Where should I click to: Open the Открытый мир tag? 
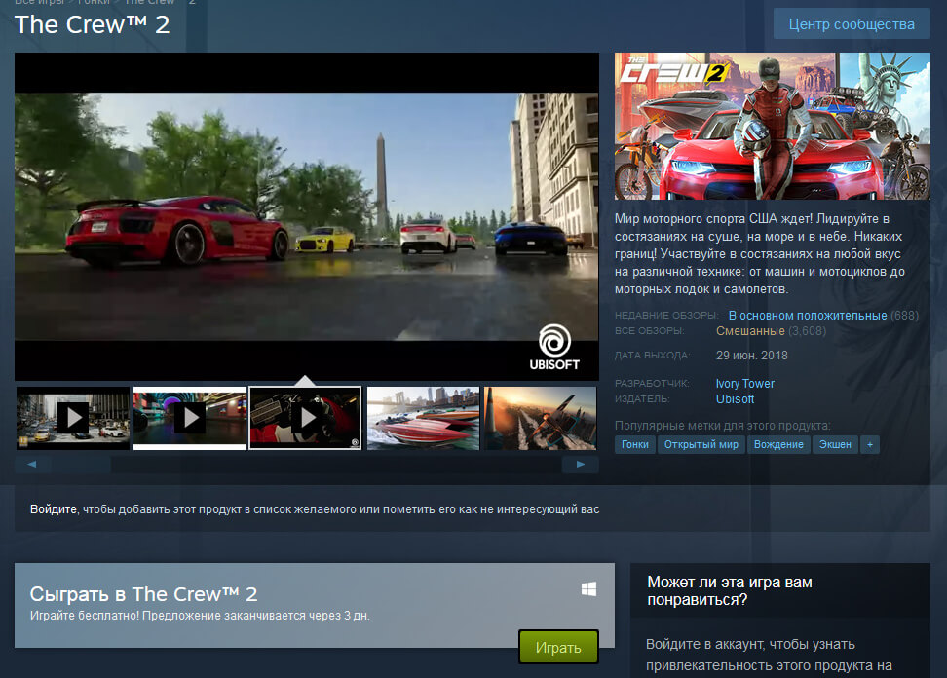(x=701, y=444)
